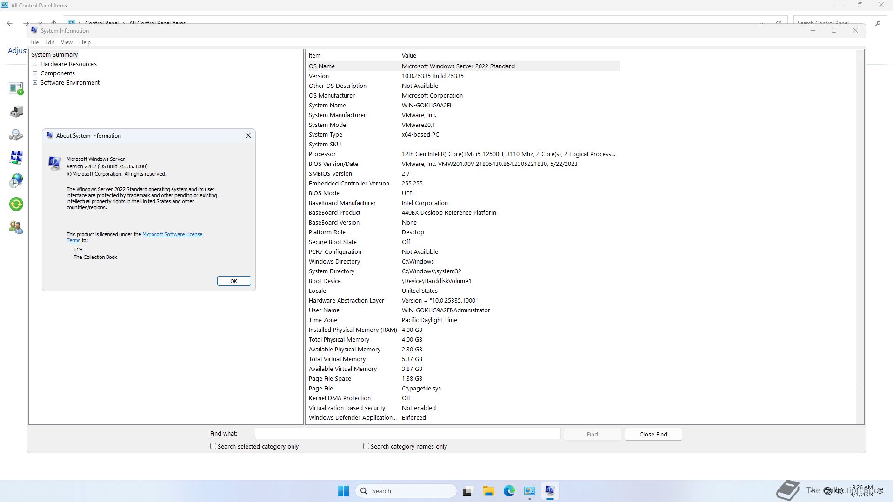Open File Explorer from the taskbar

pyautogui.click(x=488, y=491)
